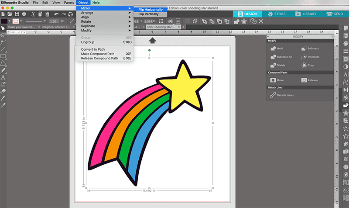Viewport: 349px width, 208px height.
Task: Click the Weld icon in the toolbar
Action: pos(236,21)
